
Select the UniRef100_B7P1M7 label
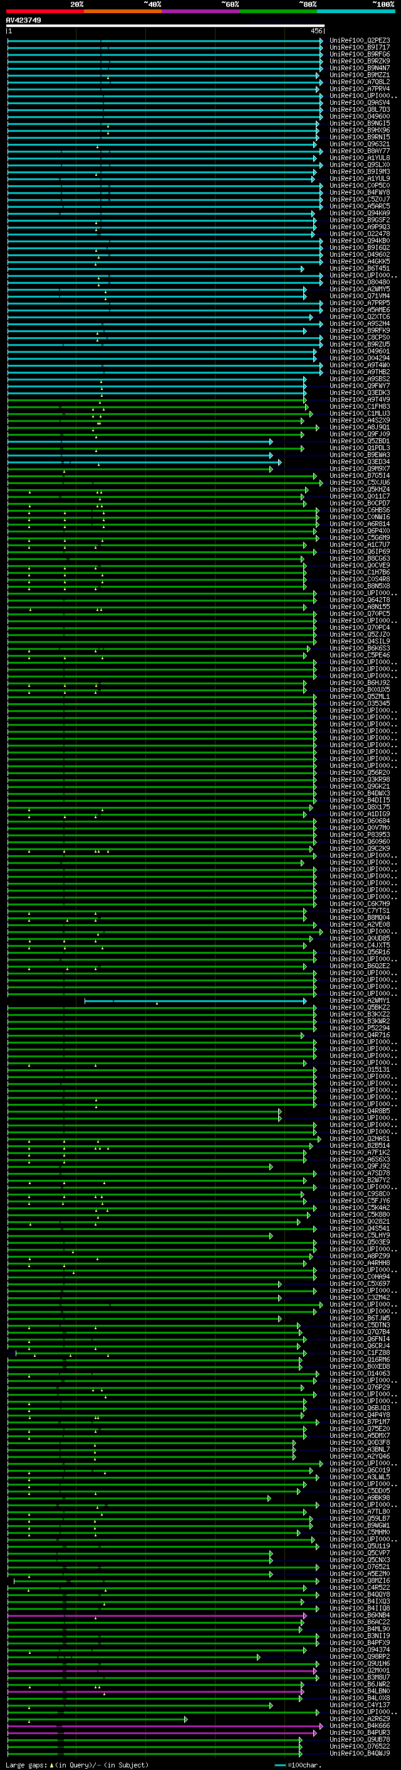pos(359,1422)
